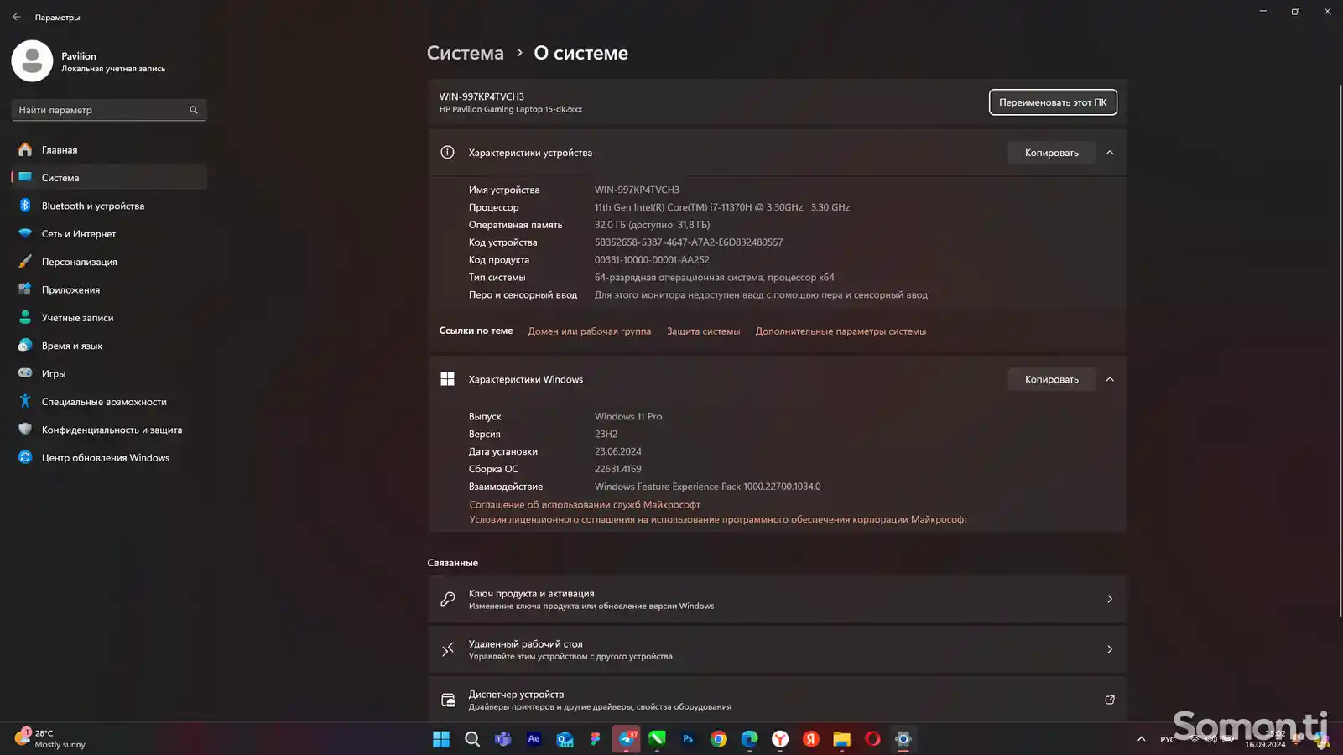This screenshot has width=1343, height=755.
Task: Open Дополнительные параметры системы link
Action: (841, 331)
